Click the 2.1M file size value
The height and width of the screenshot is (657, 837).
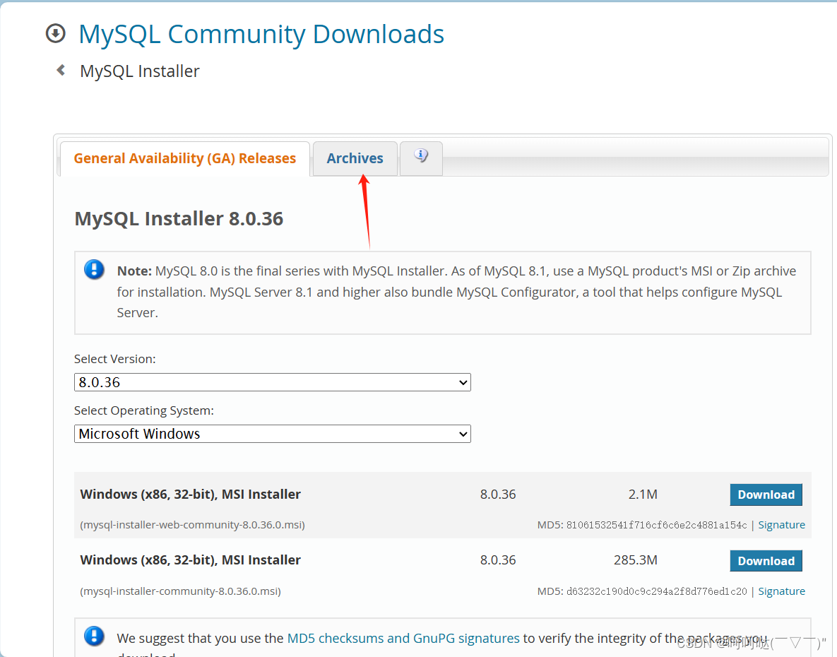point(643,495)
